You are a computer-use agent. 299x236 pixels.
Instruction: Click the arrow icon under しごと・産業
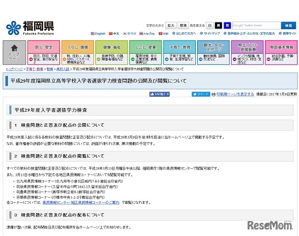pos(133,59)
